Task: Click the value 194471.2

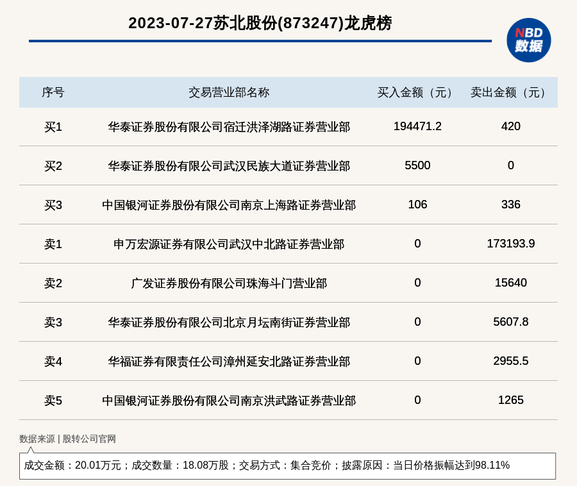Action: 417,126
